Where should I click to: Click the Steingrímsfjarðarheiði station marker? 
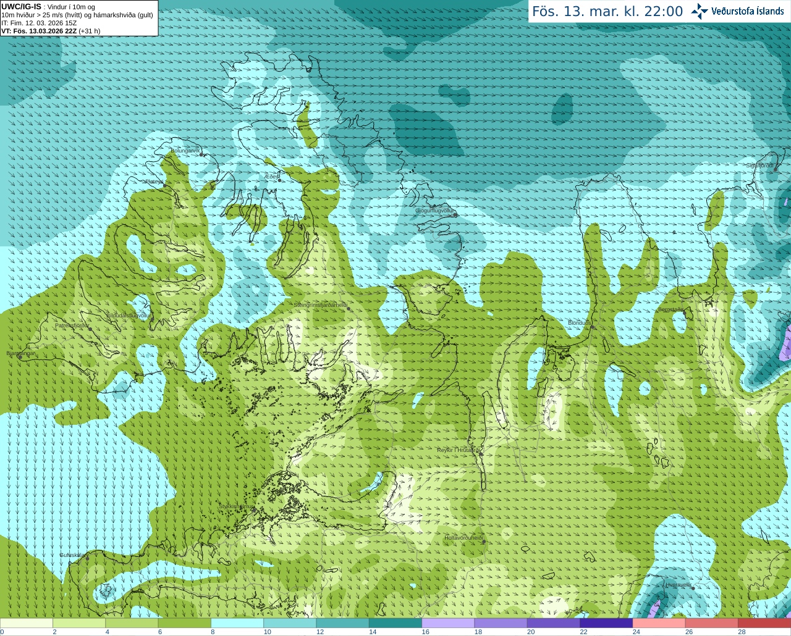(x=349, y=309)
